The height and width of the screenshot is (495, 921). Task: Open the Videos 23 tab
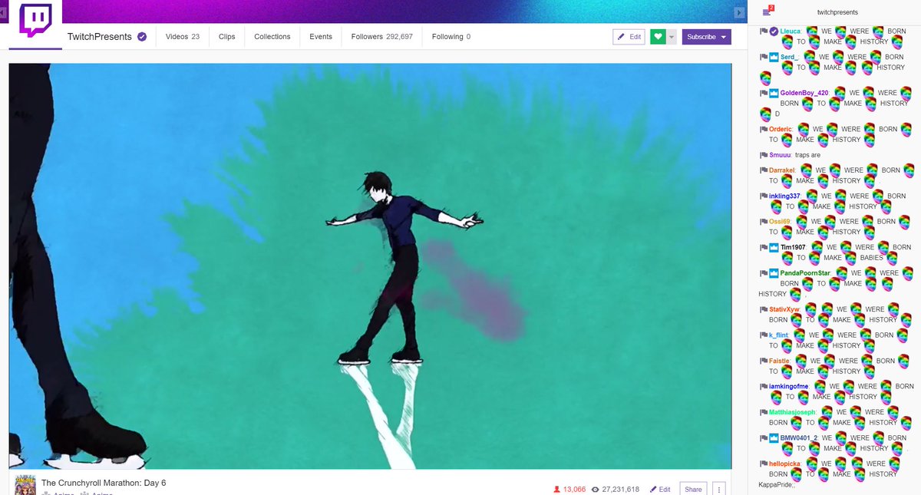[x=183, y=37]
